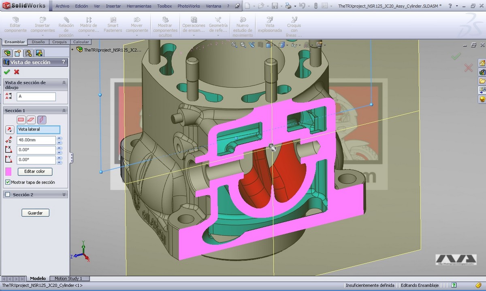Open the PhotoWorks menu
The height and width of the screenshot is (291, 486).
189,6
